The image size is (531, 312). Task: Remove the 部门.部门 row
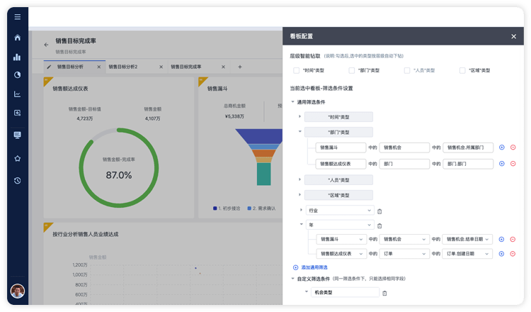pyautogui.click(x=513, y=164)
